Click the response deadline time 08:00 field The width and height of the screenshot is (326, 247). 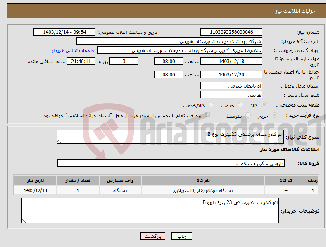(x=169, y=61)
